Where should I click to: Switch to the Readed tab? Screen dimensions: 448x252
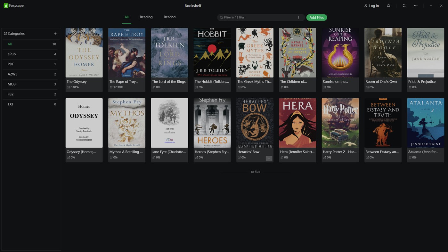coord(169,17)
